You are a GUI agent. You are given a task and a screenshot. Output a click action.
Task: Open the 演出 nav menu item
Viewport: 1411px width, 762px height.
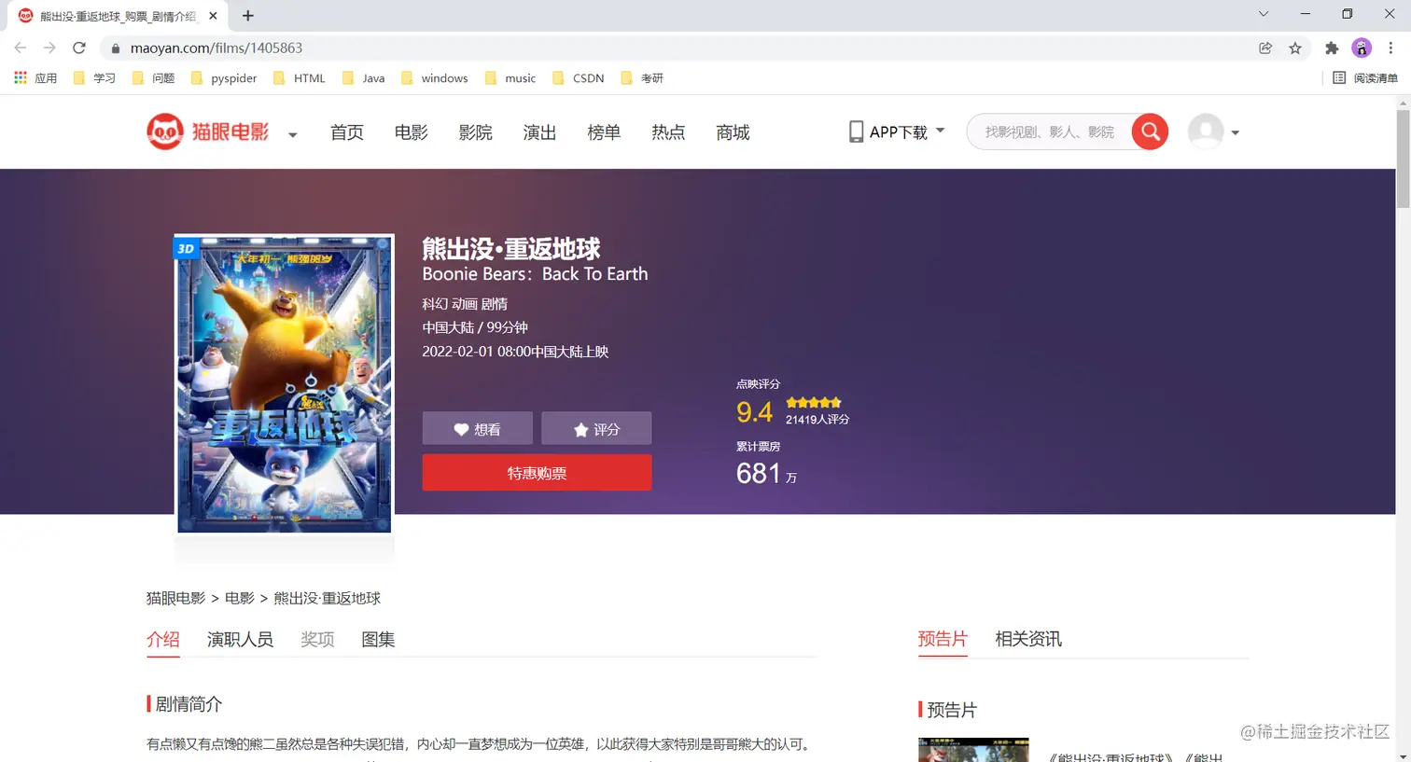(x=539, y=132)
